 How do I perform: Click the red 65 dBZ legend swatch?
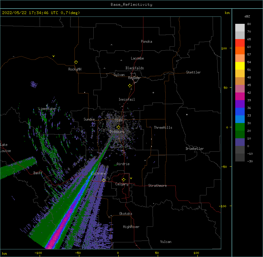coord(240,43)
